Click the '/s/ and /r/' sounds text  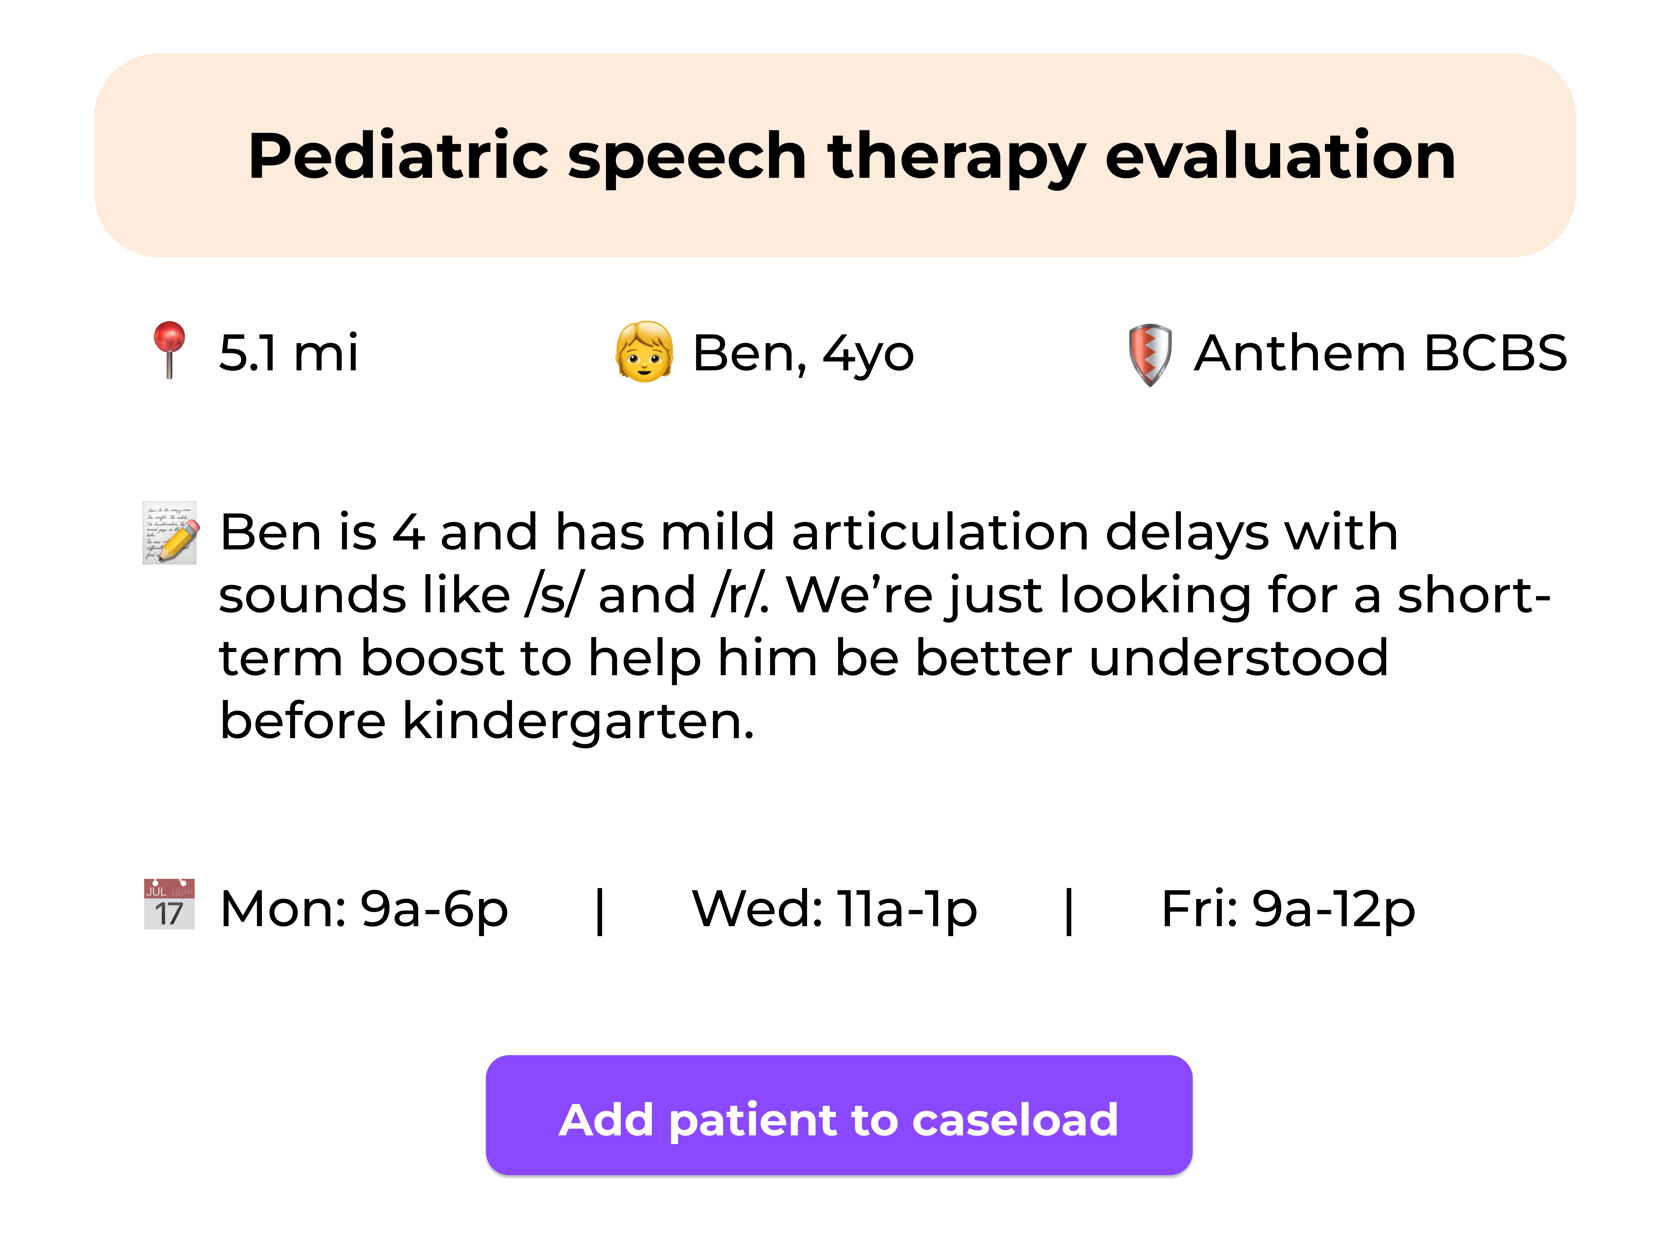pyautogui.click(x=646, y=595)
